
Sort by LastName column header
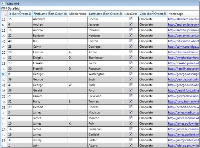pos(105,14)
